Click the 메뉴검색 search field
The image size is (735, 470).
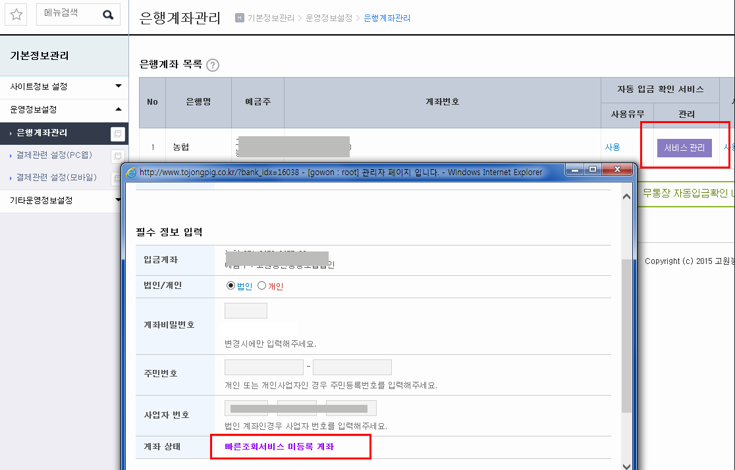[x=69, y=14]
